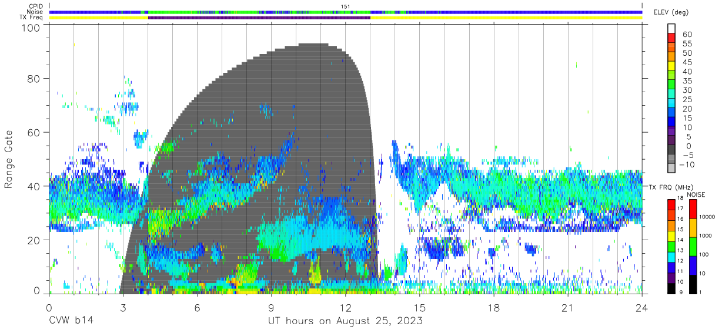Viewport: 722px width, 333px height.
Task: Click 'UT hours on August 25, 2023' caption
Action: point(346,321)
